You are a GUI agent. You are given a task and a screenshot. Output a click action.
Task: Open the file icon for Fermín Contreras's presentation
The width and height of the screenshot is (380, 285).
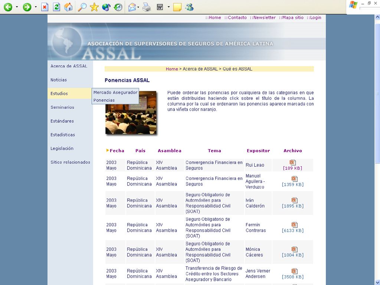pos(294,225)
